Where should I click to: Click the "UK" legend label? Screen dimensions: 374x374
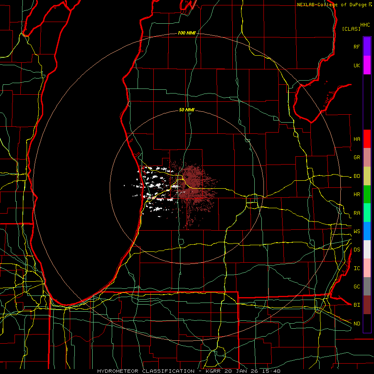point(357,65)
